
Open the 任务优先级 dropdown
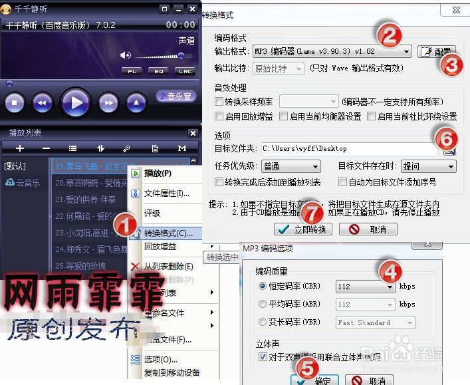tap(291, 166)
